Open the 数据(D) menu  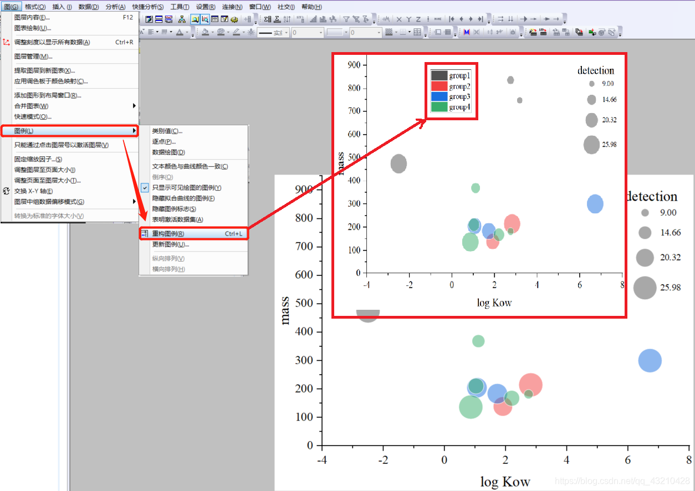(x=89, y=7)
